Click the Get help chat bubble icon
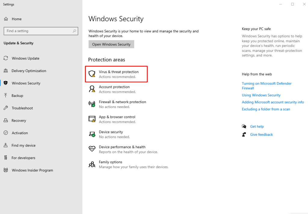 click(244, 126)
